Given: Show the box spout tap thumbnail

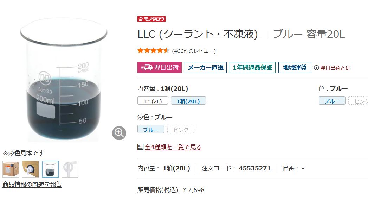Looking at the screenshot, I should coord(31,169).
